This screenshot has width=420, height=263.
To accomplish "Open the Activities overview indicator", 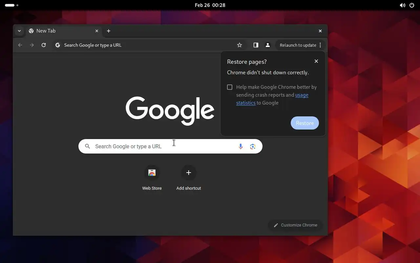I will pyautogui.click(x=11, y=5).
